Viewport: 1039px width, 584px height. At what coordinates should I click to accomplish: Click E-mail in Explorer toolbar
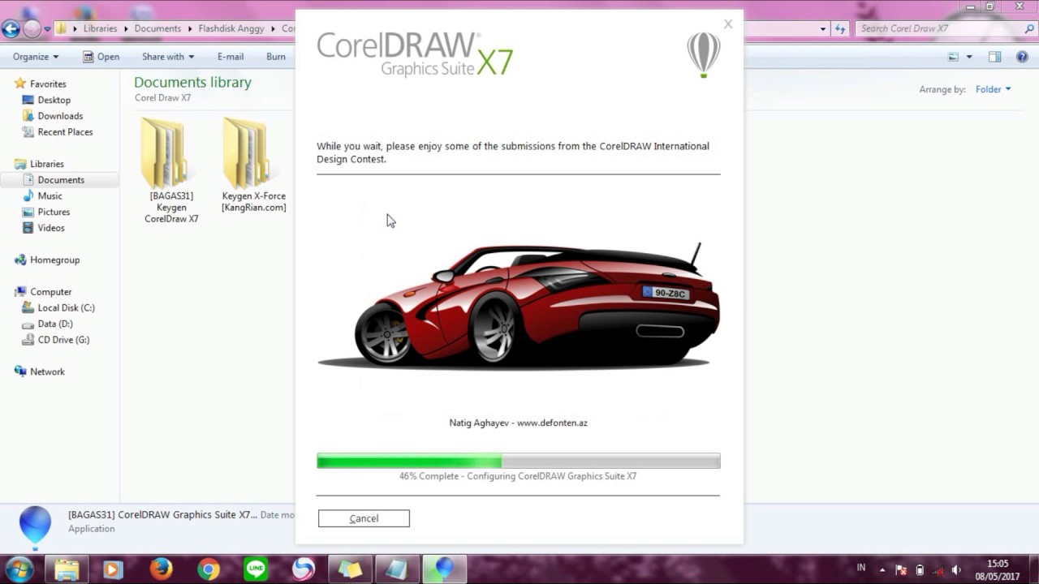click(x=231, y=57)
